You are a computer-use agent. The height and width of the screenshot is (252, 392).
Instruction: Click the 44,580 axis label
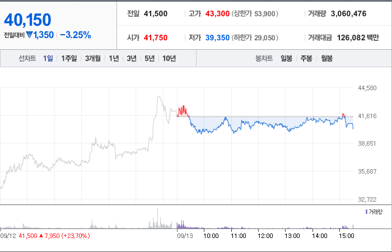tap(367, 88)
